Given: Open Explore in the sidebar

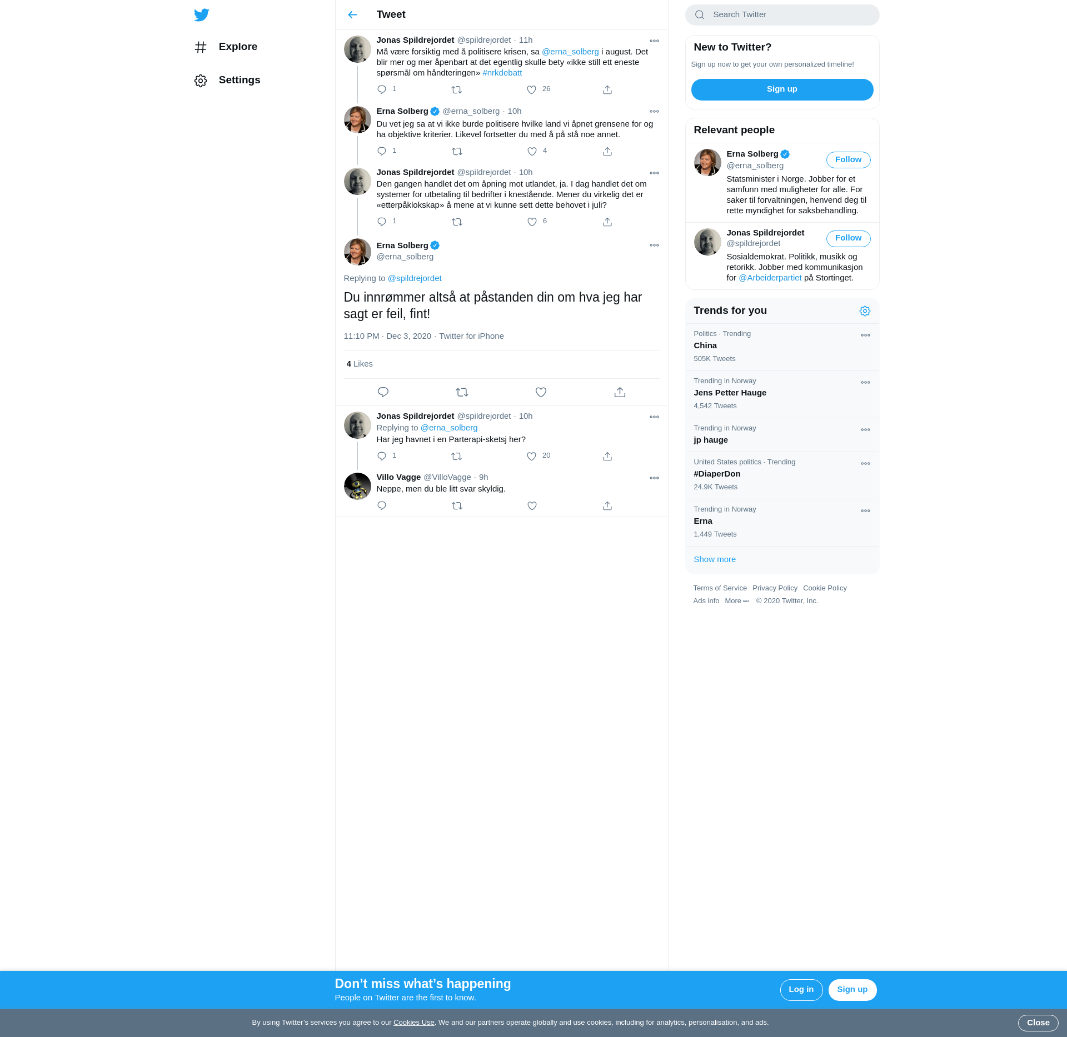Looking at the screenshot, I should point(226,47).
